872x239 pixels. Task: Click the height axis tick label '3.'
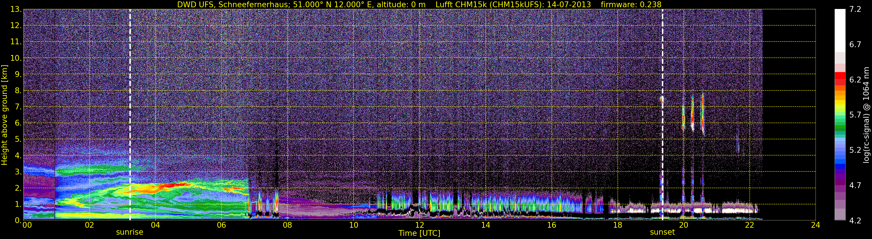point(18,172)
